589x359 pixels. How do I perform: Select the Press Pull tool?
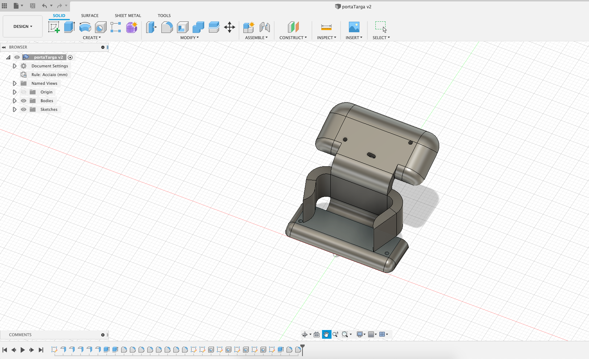(151, 27)
